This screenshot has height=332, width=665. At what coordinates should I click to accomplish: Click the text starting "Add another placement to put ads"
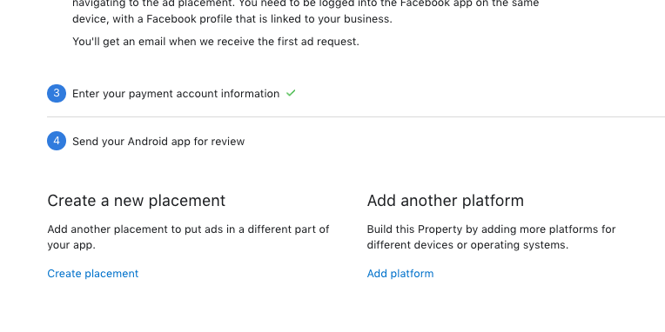click(188, 237)
